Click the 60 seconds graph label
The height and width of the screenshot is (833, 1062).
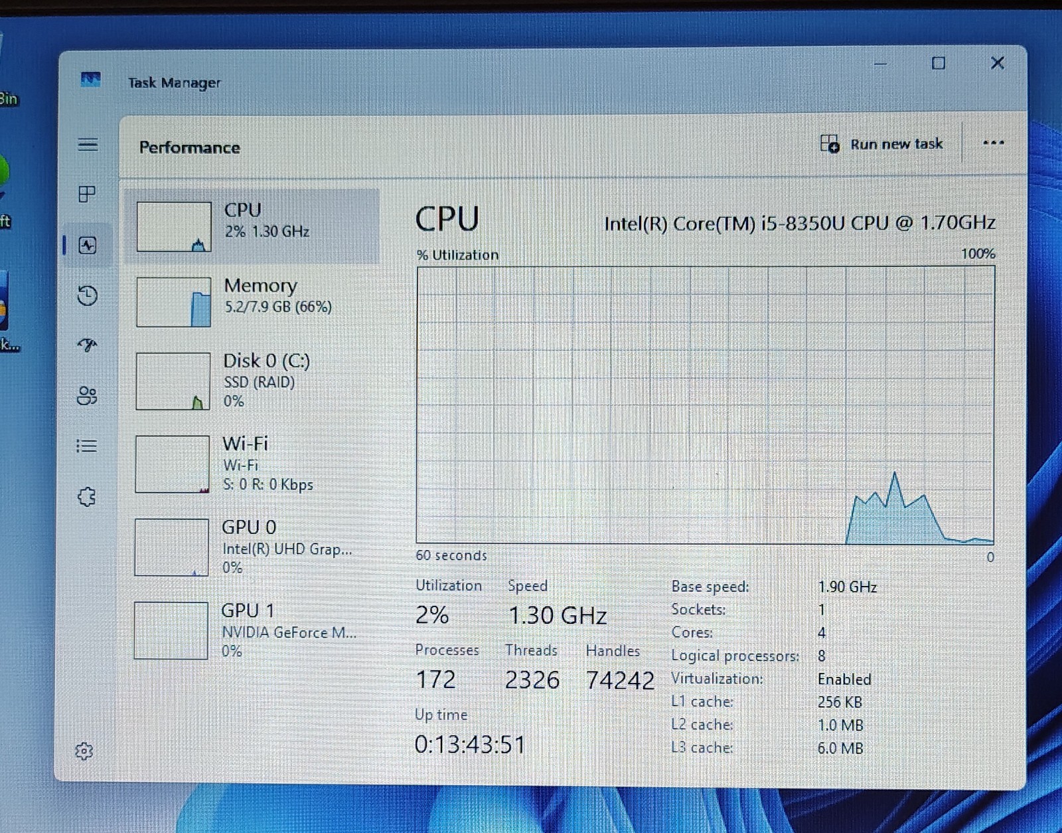point(451,555)
